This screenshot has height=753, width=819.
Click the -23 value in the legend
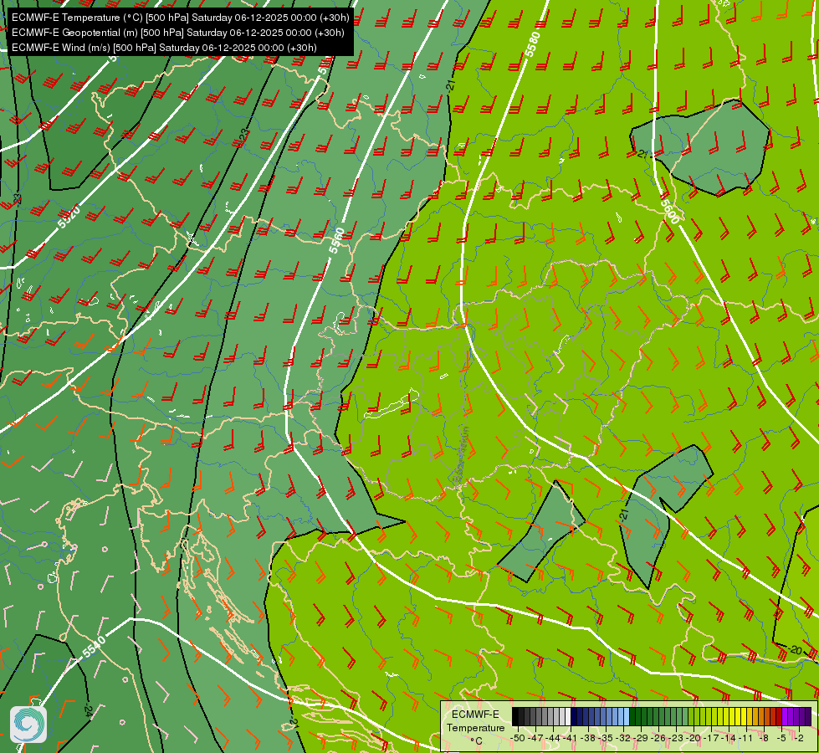click(677, 738)
